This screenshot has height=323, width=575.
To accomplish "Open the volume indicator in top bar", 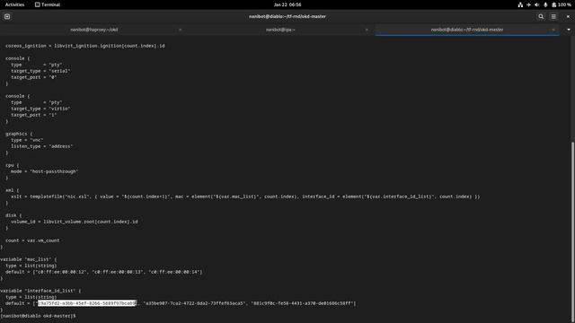I will pyautogui.click(x=537, y=4).
